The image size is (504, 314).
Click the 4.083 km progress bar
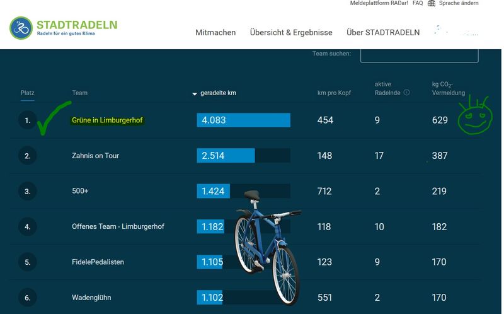(243, 120)
